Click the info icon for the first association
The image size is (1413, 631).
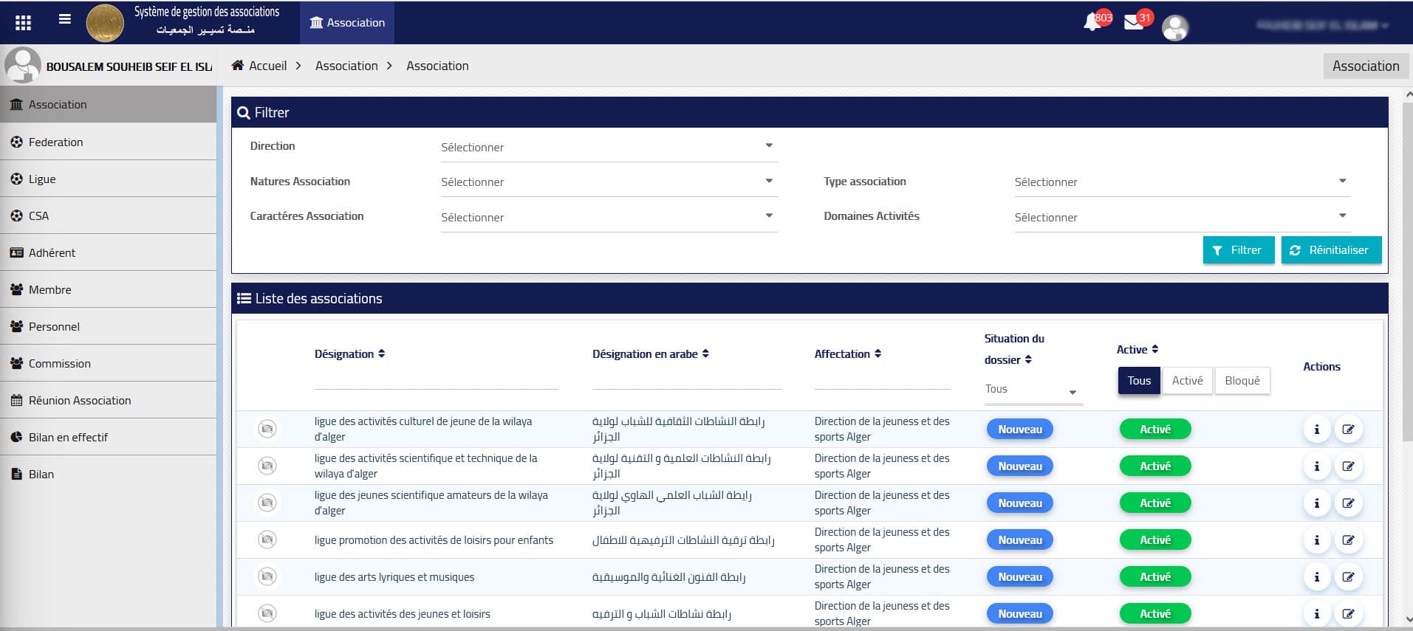click(1316, 430)
